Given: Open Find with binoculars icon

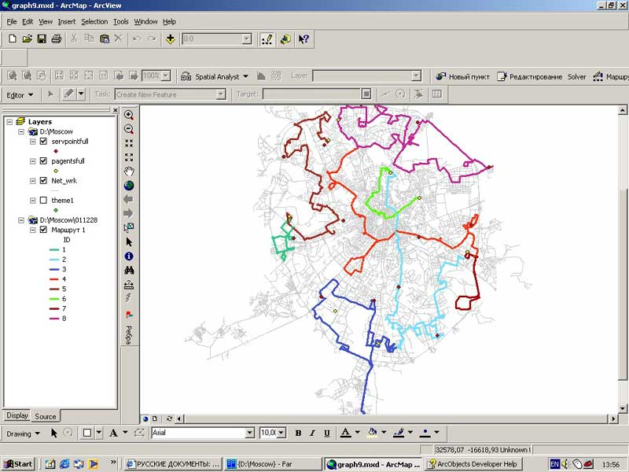Looking at the screenshot, I should (129, 271).
